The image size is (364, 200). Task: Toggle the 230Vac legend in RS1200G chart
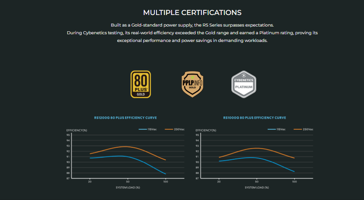(x=179, y=129)
